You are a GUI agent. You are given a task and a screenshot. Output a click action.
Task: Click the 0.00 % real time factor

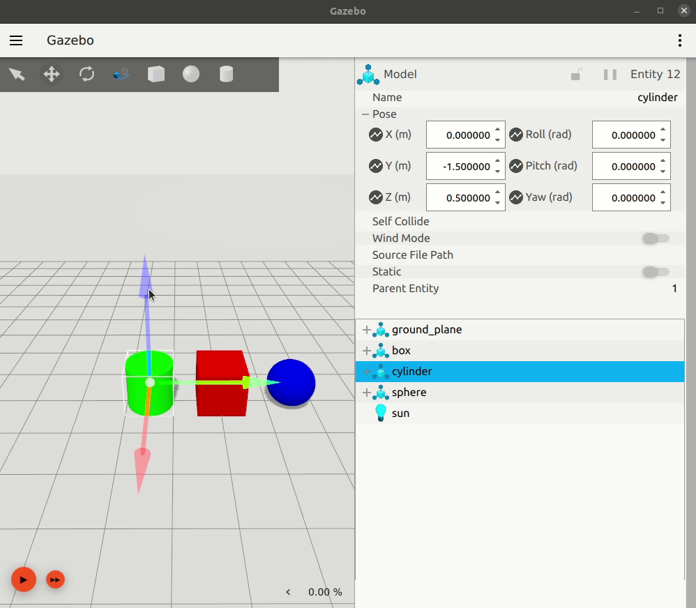pyautogui.click(x=325, y=592)
